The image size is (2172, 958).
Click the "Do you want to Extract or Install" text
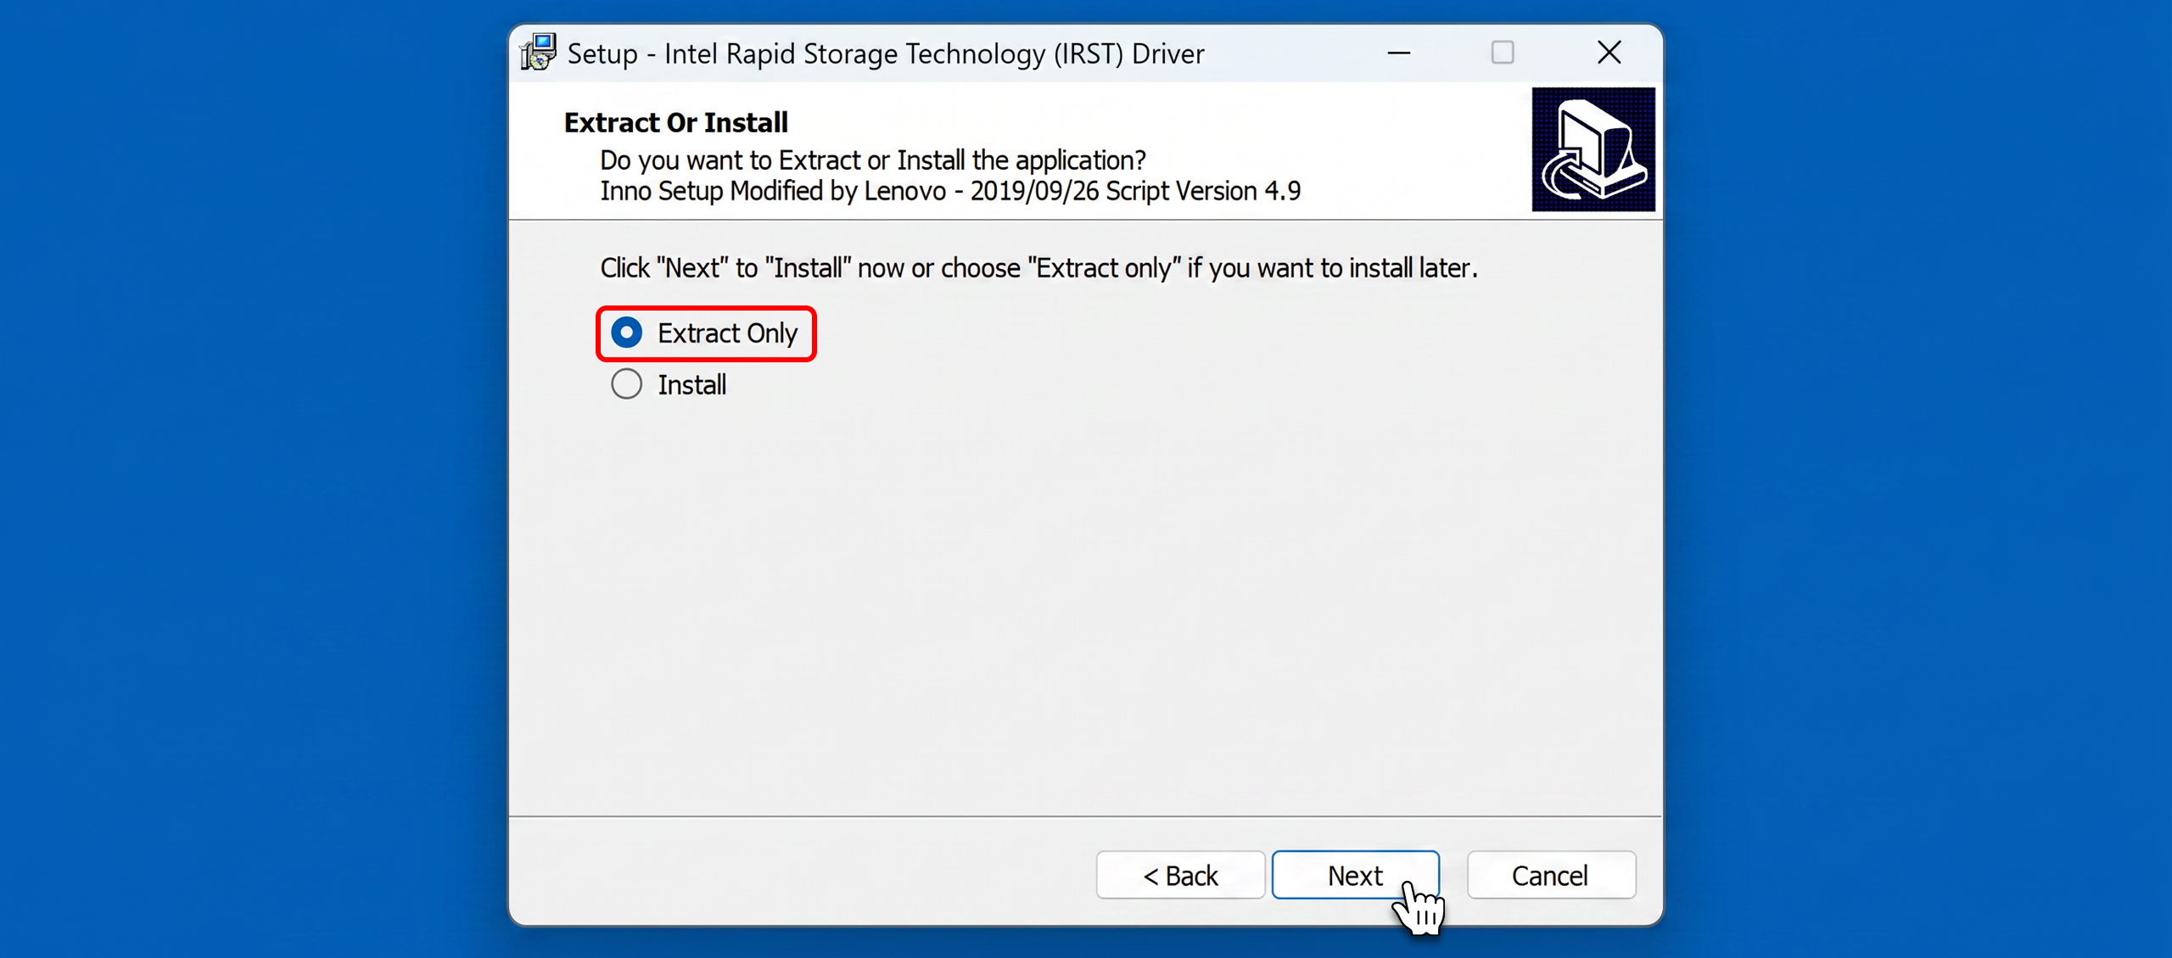point(873,160)
